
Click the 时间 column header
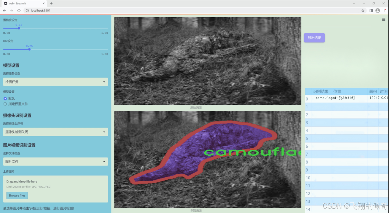[x=384, y=92]
